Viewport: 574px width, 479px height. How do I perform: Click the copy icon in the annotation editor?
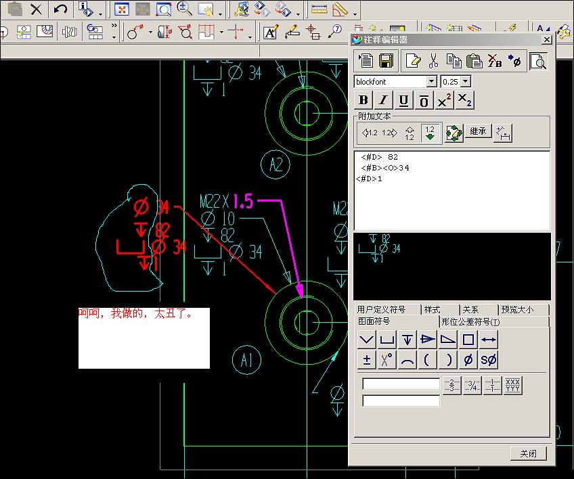pyautogui.click(x=454, y=61)
